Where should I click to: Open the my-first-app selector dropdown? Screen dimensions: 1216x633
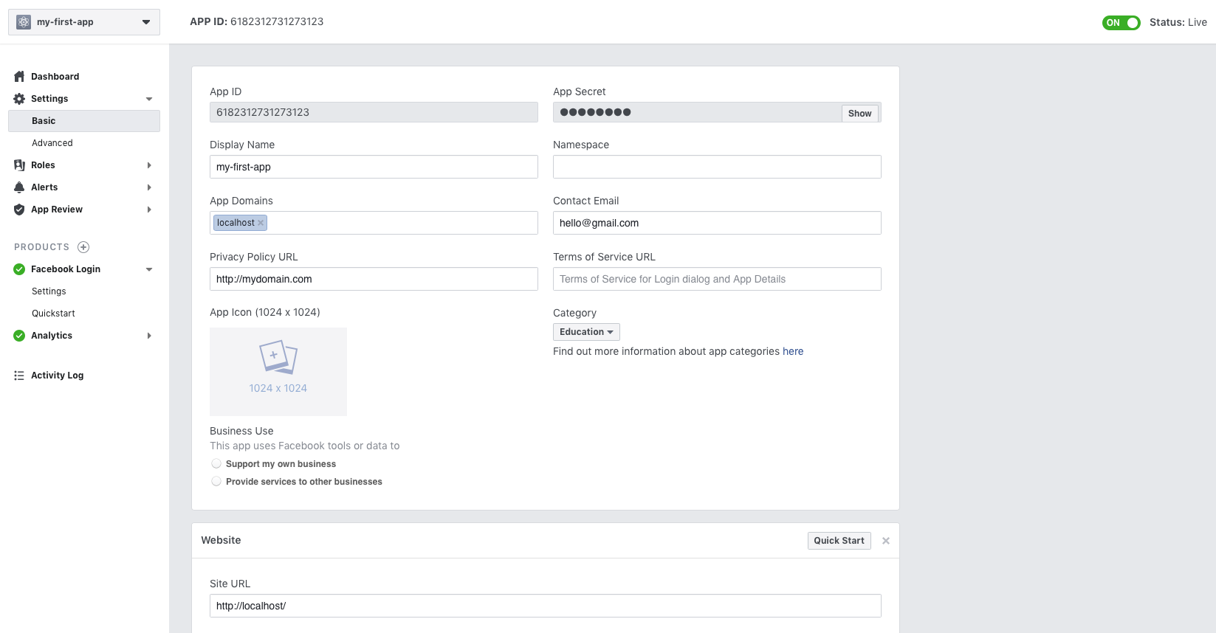[x=84, y=22]
